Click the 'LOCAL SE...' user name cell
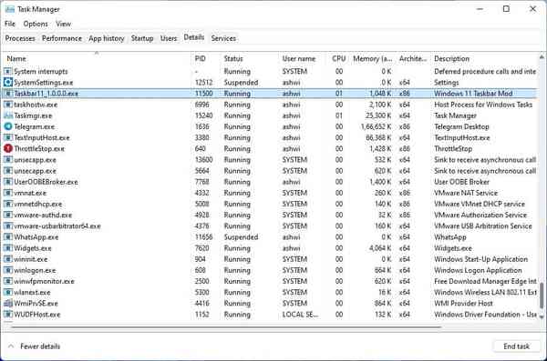 300,315
